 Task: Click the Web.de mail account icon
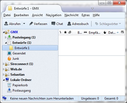[x=7, y=69]
